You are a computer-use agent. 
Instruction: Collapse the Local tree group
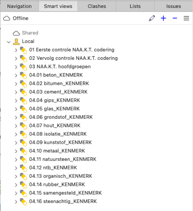(x=9, y=42)
